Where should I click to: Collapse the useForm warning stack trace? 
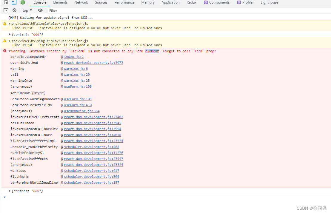click(x=10, y=51)
